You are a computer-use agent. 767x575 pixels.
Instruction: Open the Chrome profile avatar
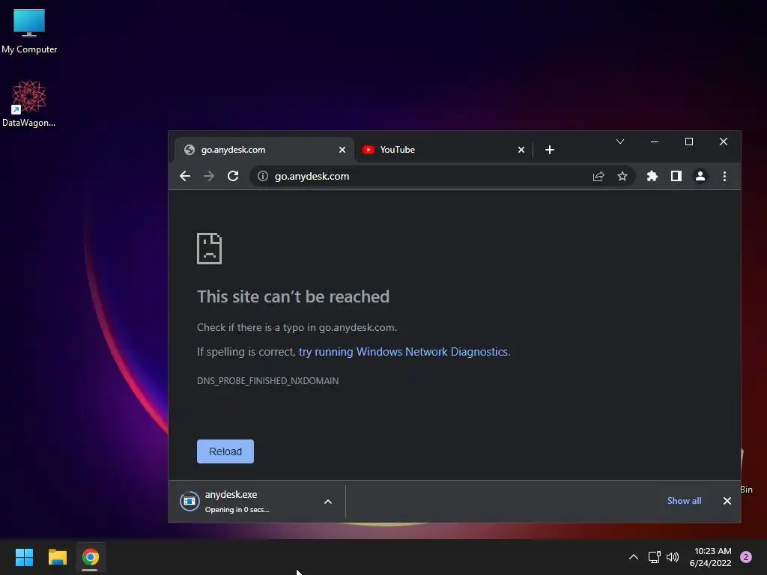[700, 176]
